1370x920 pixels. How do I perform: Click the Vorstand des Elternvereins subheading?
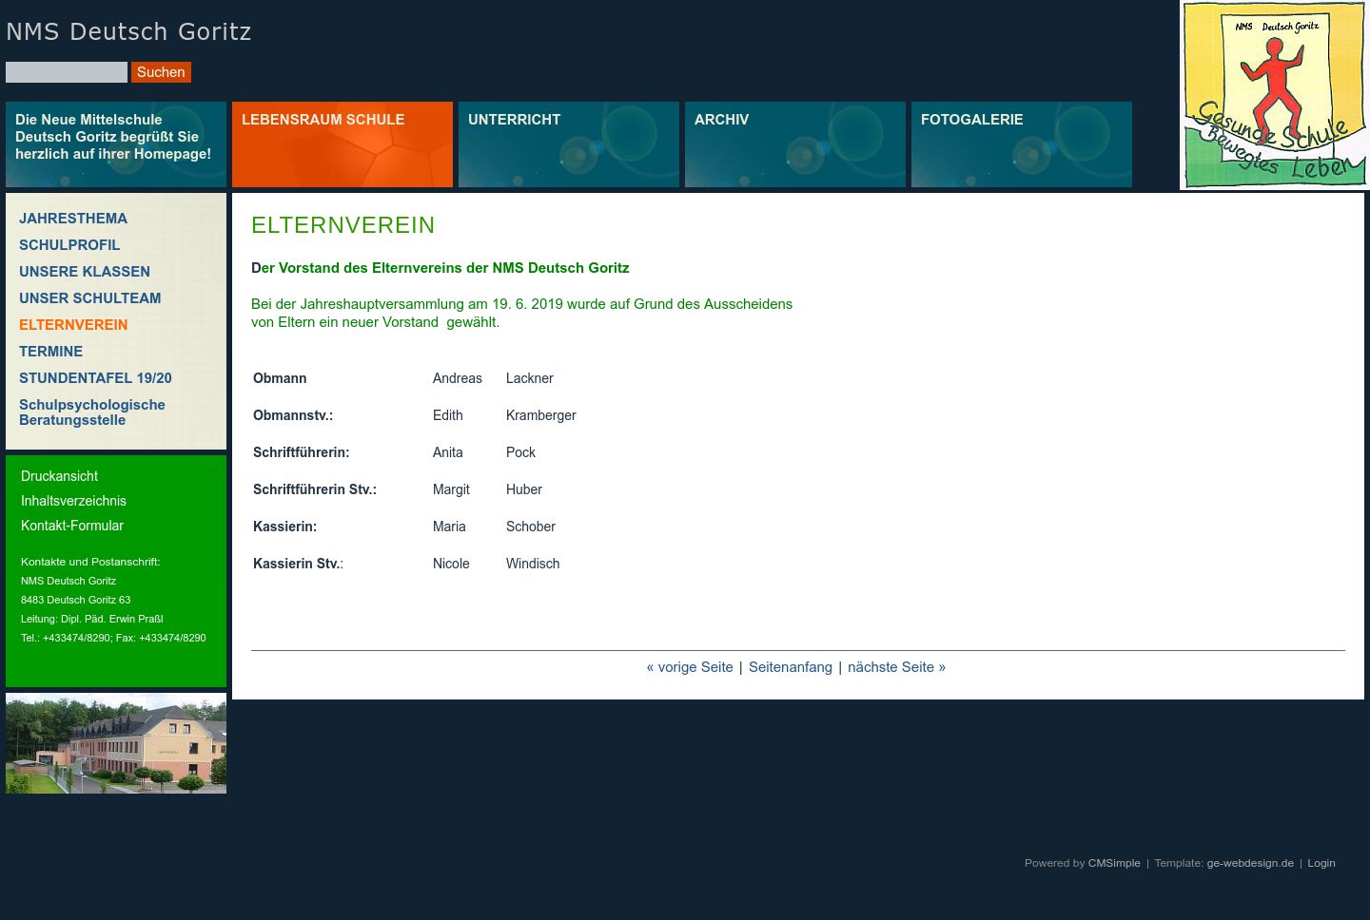click(440, 268)
